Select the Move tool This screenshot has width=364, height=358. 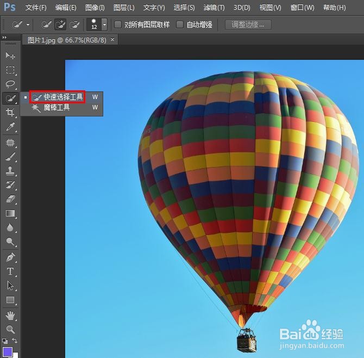click(x=10, y=55)
